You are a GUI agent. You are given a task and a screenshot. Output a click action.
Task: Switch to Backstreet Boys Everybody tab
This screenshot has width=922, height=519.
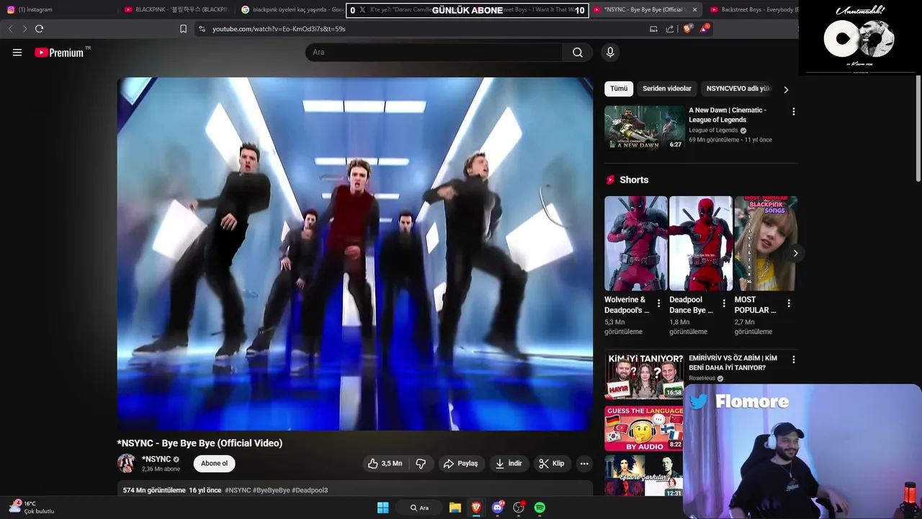pyautogui.click(x=753, y=9)
